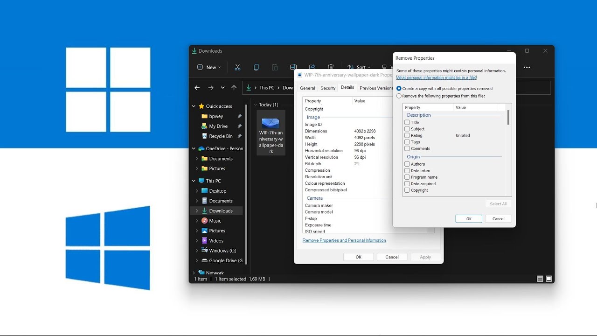Viewport: 597px width, 336px height.
Task: Open the bpwey folder in sidebar
Action: pyautogui.click(x=216, y=116)
